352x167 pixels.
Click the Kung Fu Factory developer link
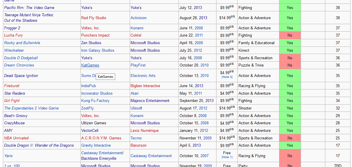tap(95, 100)
